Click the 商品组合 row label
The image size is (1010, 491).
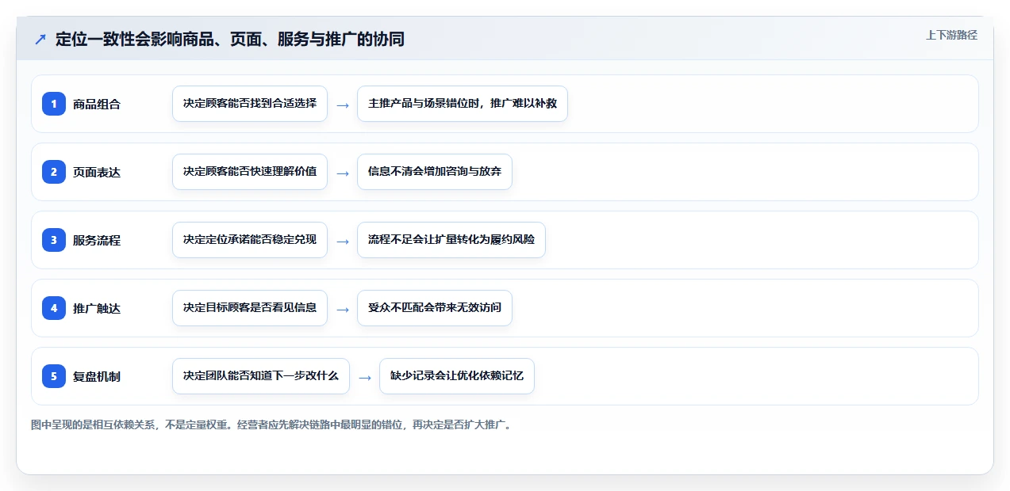[97, 104]
